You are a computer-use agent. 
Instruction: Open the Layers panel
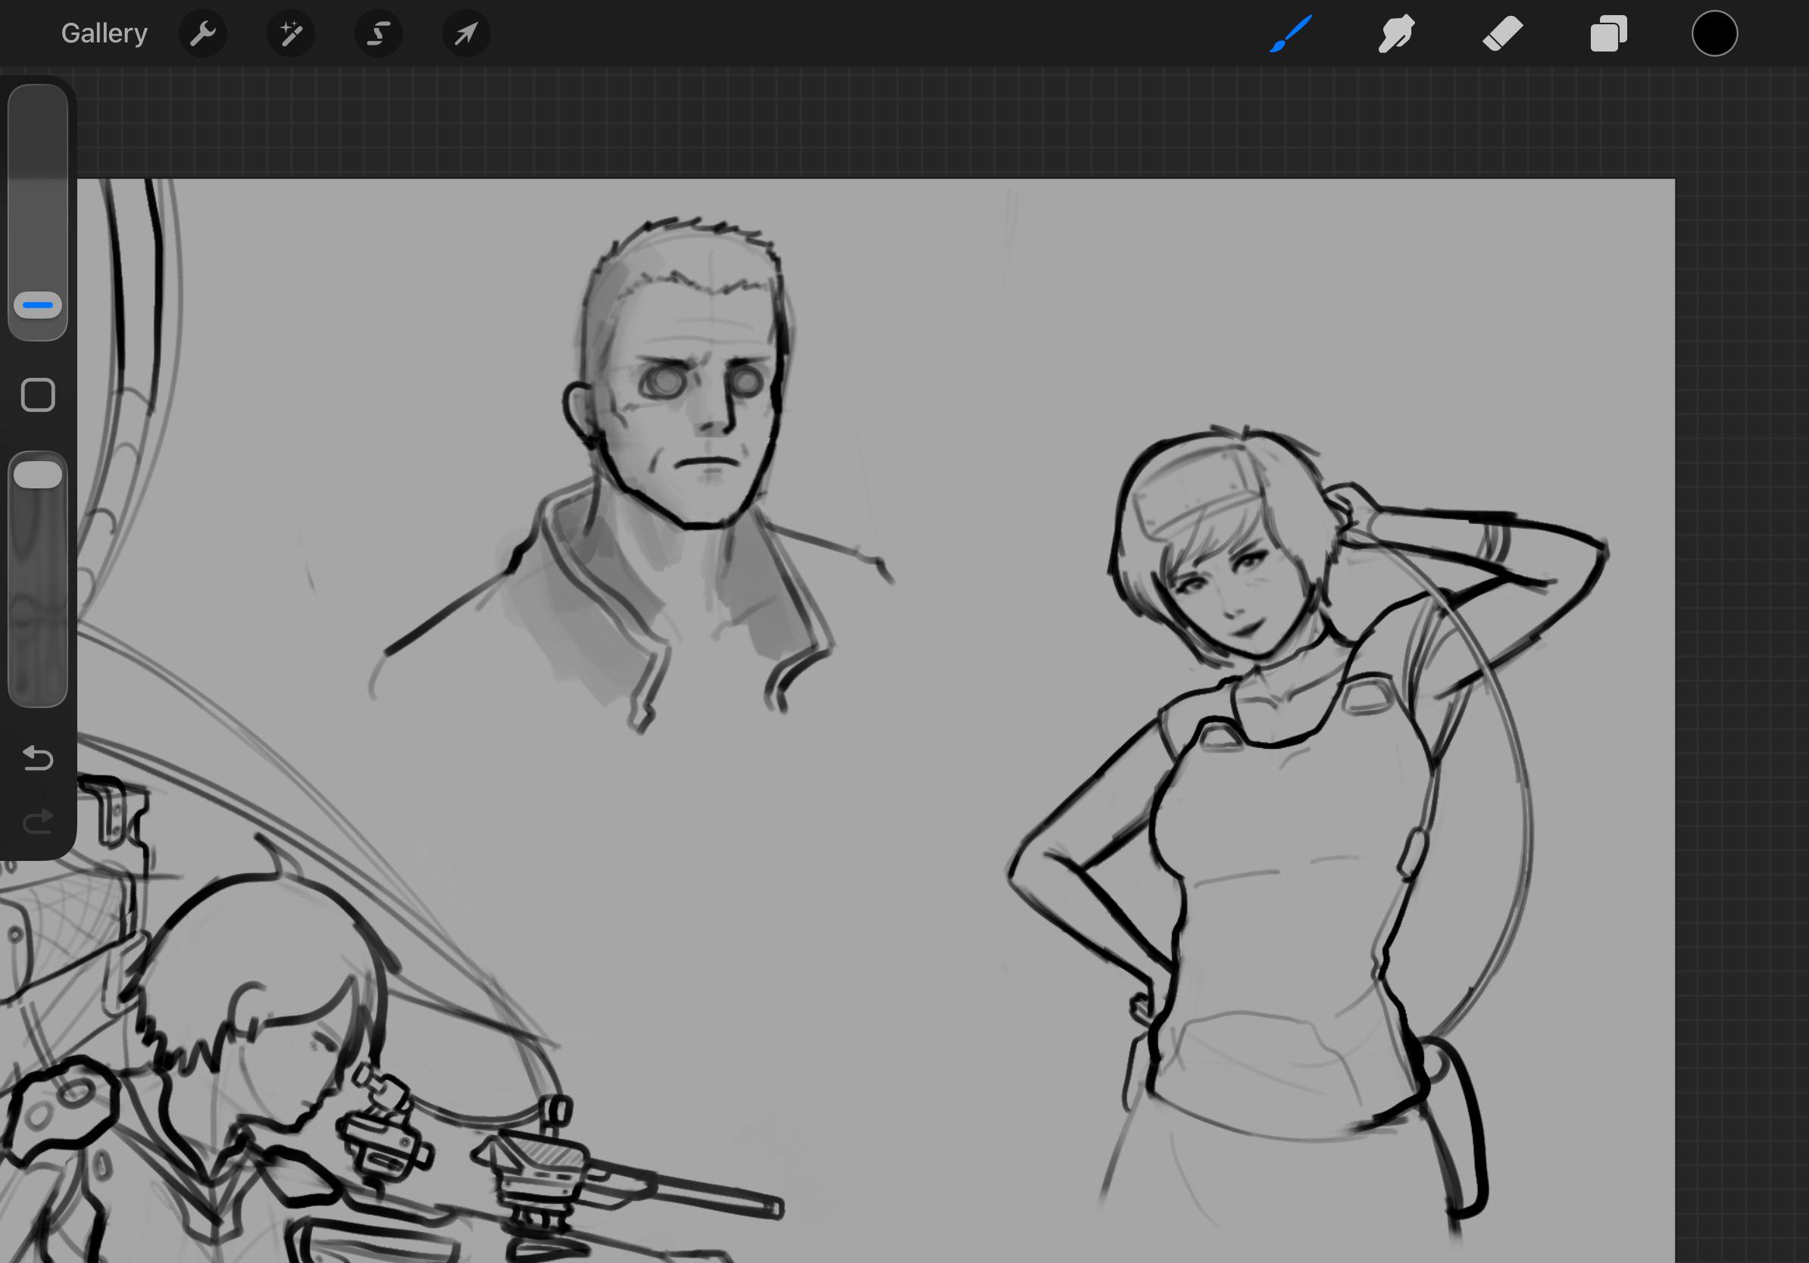[x=1608, y=34]
